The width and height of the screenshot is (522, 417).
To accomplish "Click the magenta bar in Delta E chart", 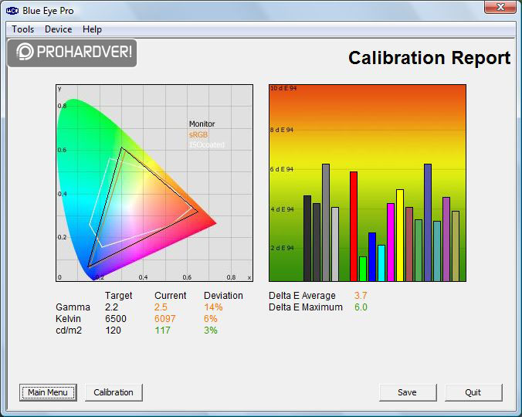I will pyautogui.click(x=391, y=242).
